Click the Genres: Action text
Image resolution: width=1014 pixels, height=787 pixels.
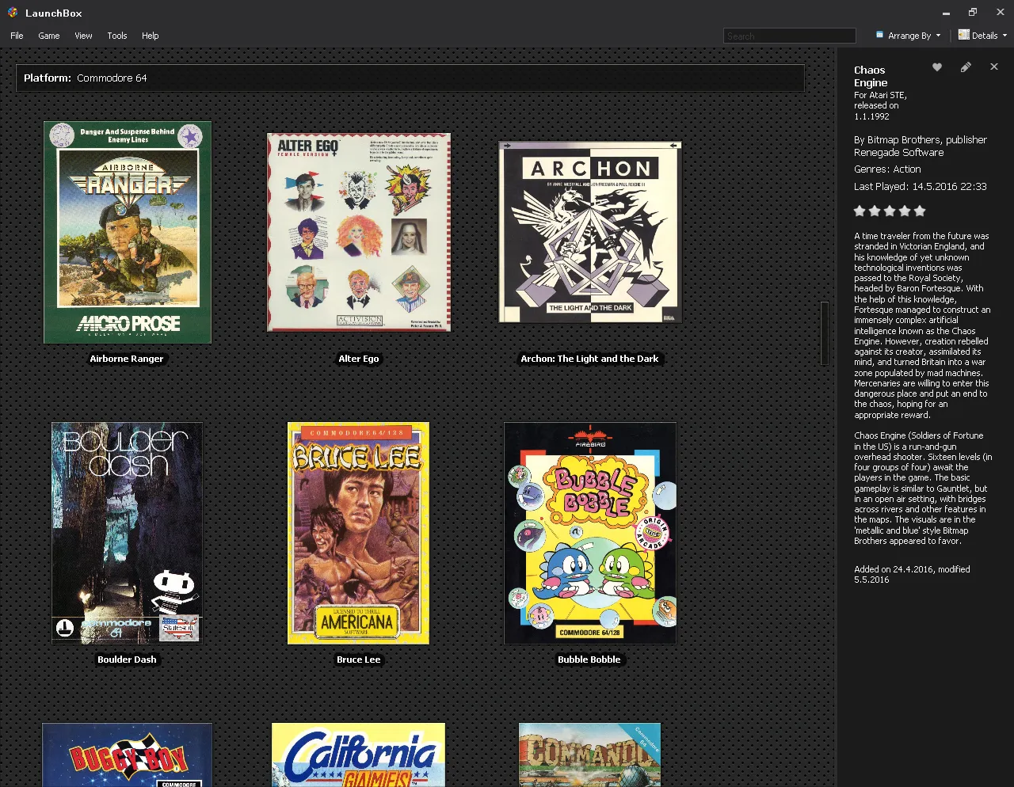(887, 169)
